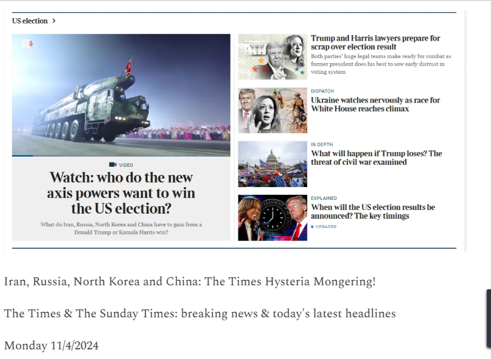Open 'Watch: who do the new axis powers' headline
Image resolution: width=491 pixels, height=359 pixels.
point(121,193)
